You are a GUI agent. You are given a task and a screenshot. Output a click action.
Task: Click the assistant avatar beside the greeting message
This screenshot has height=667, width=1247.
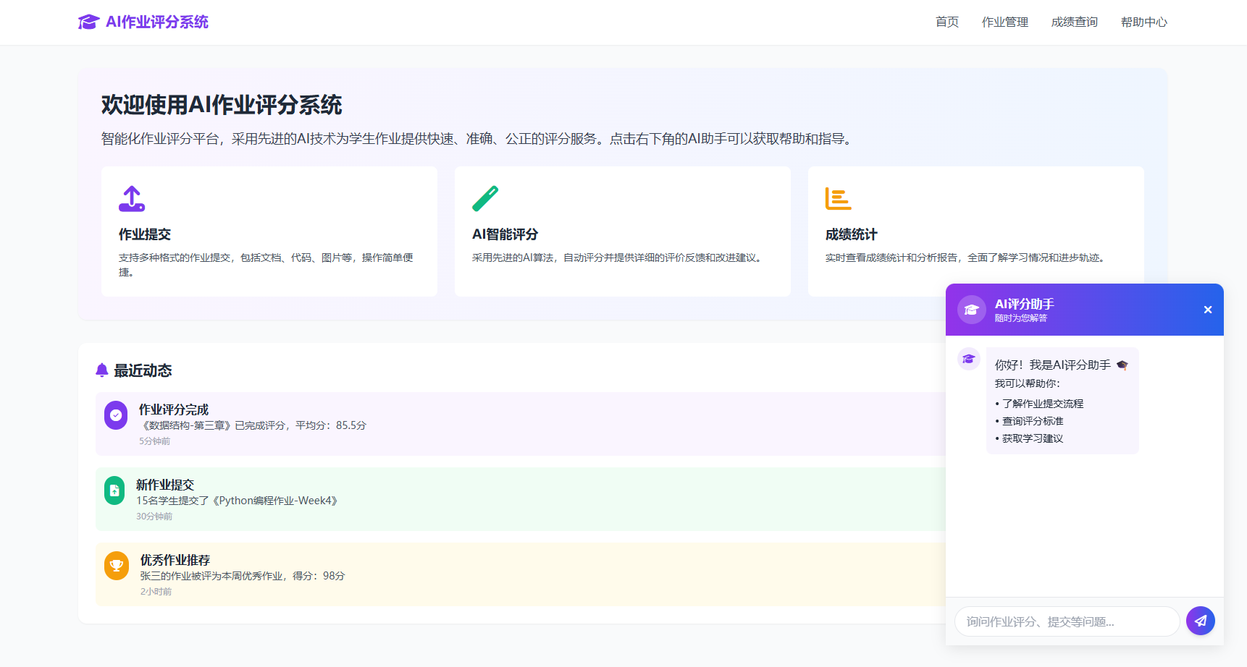click(x=969, y=359)
